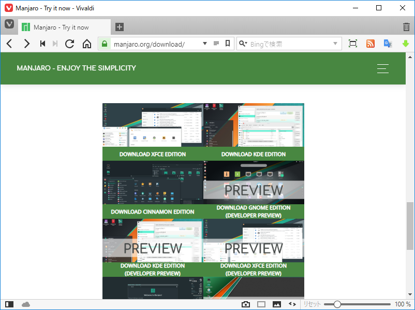
Task: Click the Download XFCE Edition link
Action: [x=153, y=154]
